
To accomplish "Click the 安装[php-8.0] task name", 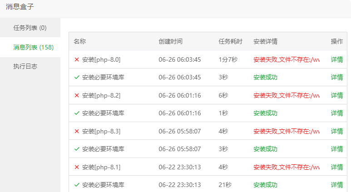I will tap(101, 59).
